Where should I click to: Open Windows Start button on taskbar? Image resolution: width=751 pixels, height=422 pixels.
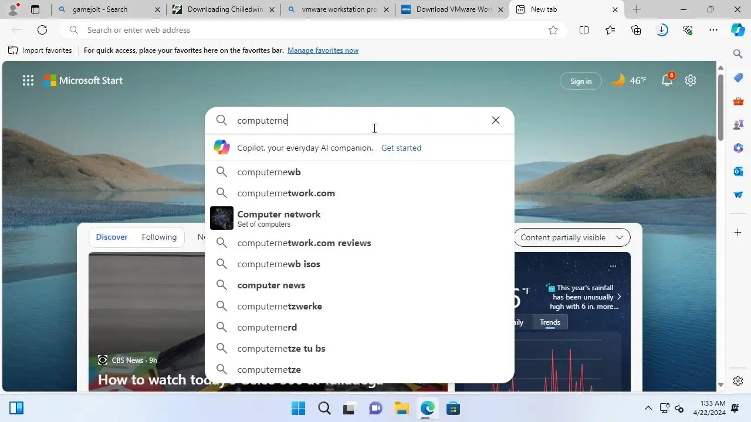[298, 408]
